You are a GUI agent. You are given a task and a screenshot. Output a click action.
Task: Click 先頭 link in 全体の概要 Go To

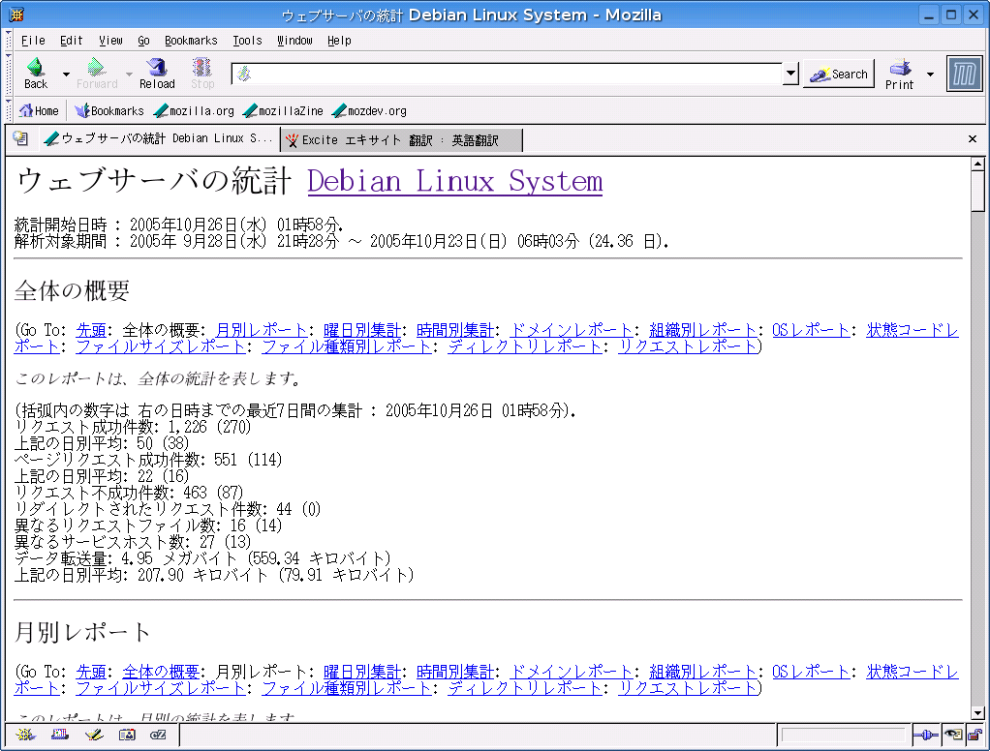[x=91, y=330]
